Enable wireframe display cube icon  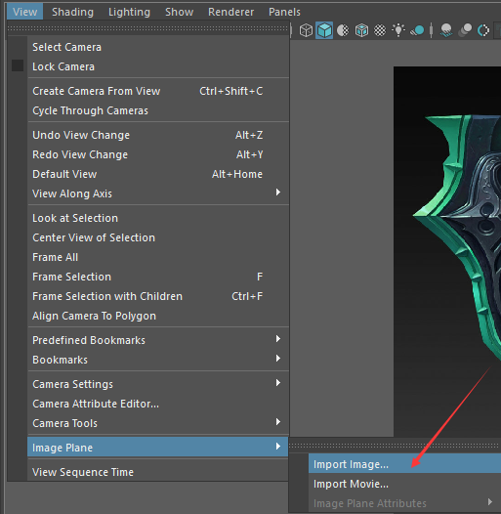click(306, 30)
